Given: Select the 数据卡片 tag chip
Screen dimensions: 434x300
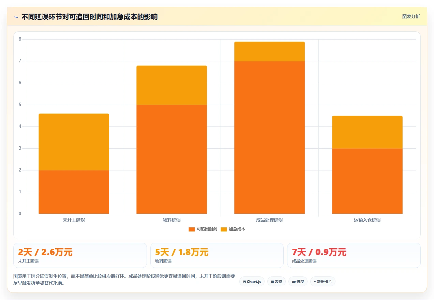Looking at the screenshot, I should 323,282.
